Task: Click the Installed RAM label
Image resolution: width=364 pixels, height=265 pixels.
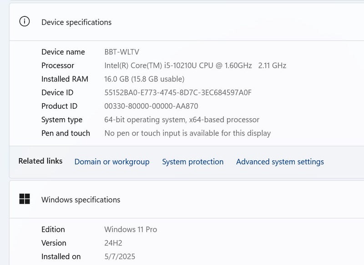Action: click(65, 79)
